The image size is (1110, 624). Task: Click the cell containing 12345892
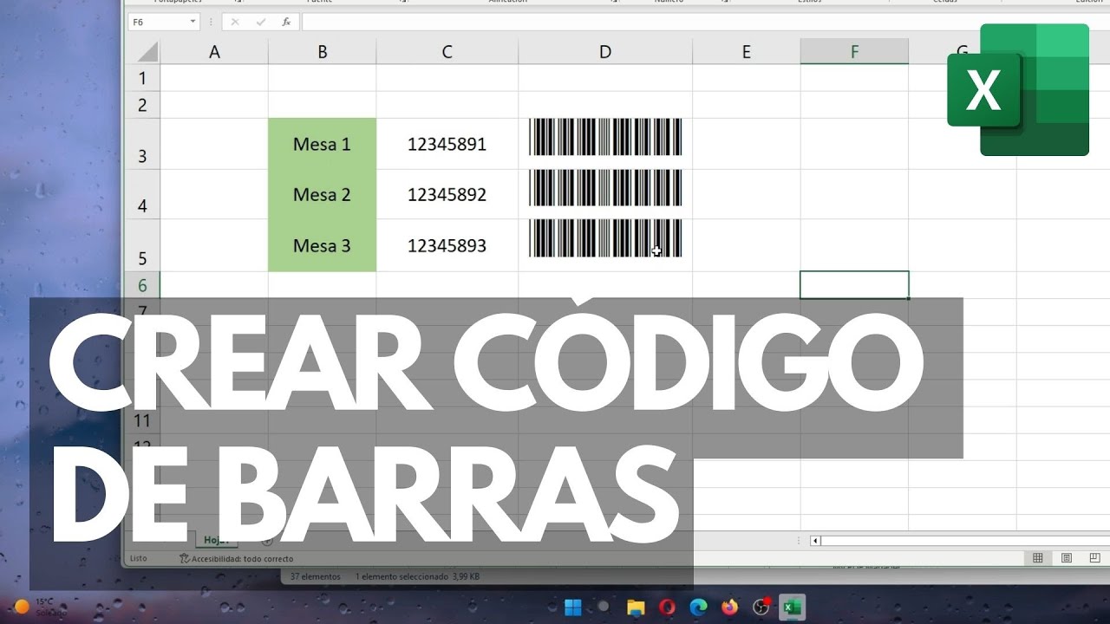pyautogui.click(x=447, y=194)
